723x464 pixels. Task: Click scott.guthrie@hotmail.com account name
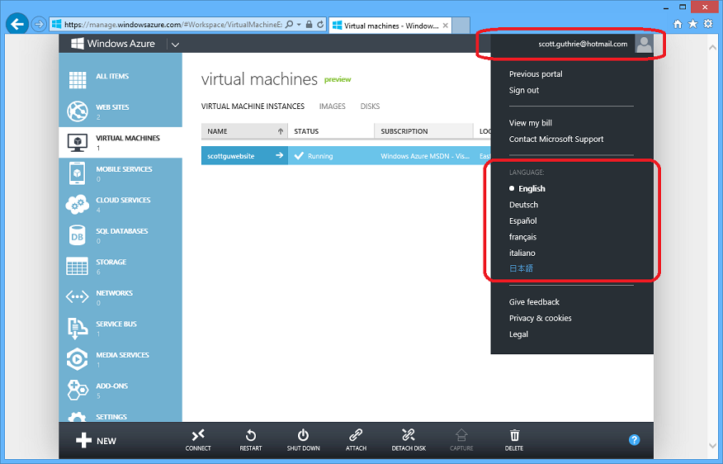pos(583,45)
